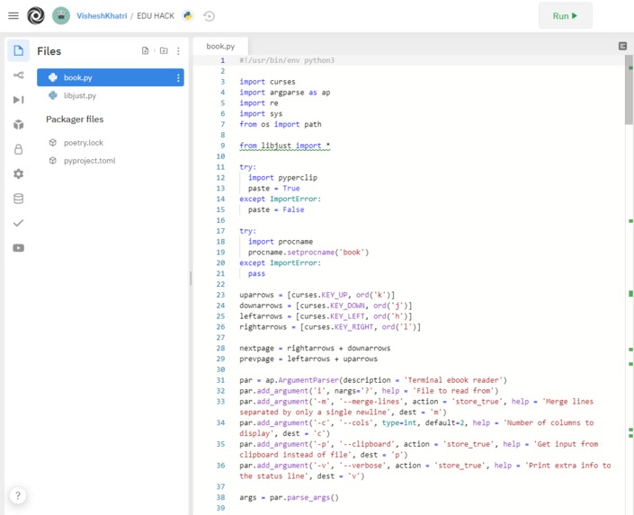Click the 'import pyperclip' code line

282,178
